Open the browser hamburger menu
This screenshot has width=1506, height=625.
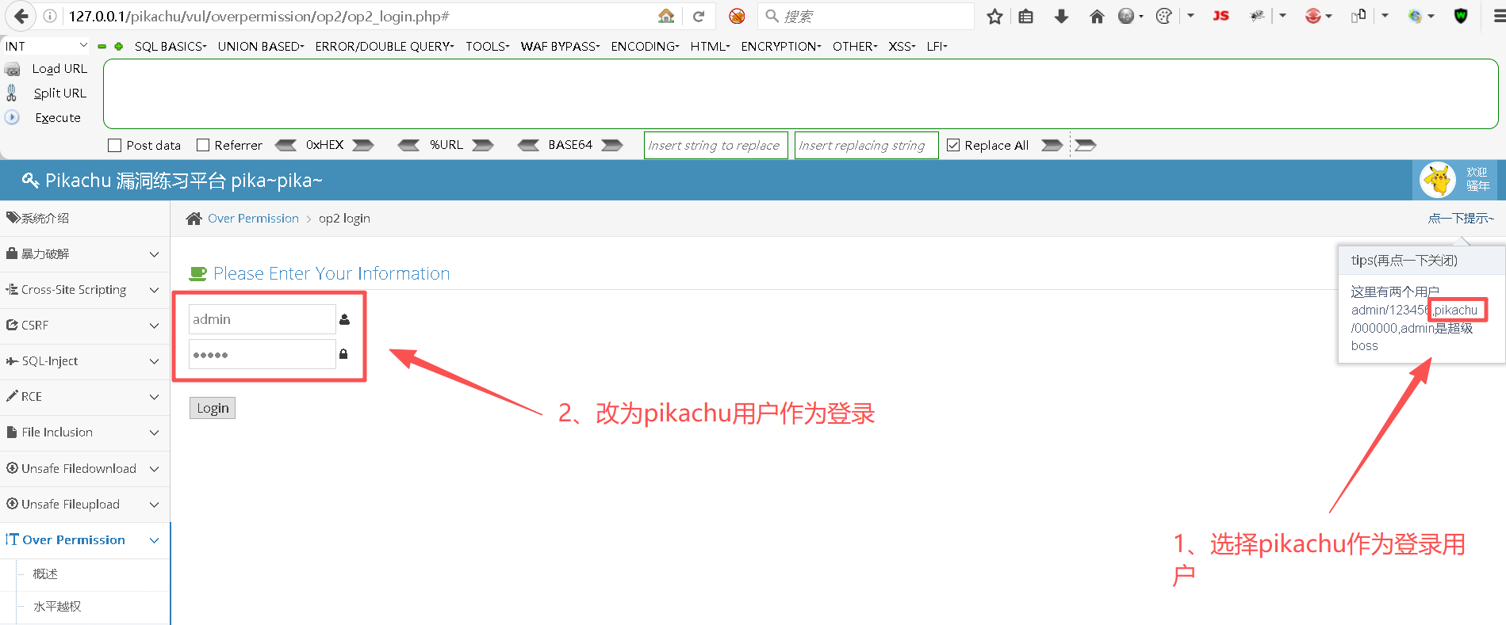1498,16
